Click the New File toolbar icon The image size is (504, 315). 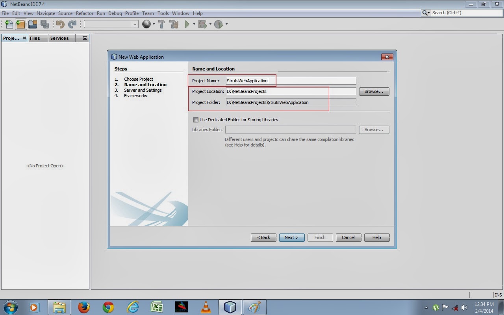click(x=9, y=24)
